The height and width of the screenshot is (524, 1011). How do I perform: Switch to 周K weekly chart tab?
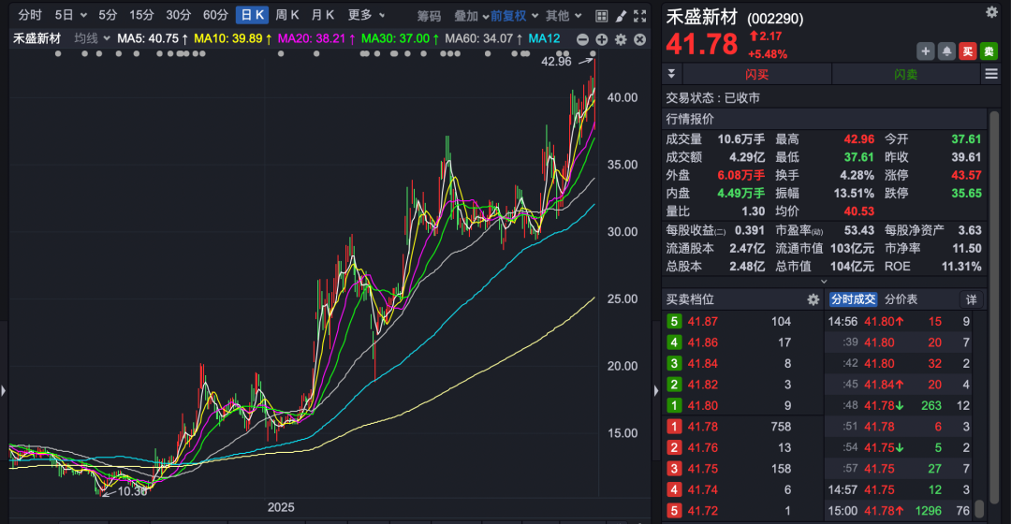(x=287, y=15)
